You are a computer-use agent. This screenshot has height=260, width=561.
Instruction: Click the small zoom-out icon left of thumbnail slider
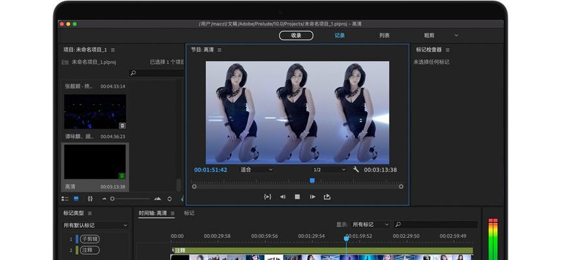tap(104, 198)
